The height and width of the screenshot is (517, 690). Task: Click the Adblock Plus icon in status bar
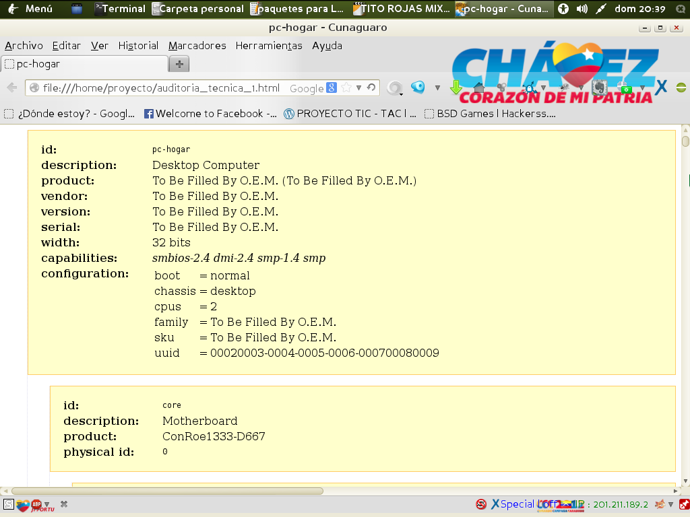(x=36, y=504)
